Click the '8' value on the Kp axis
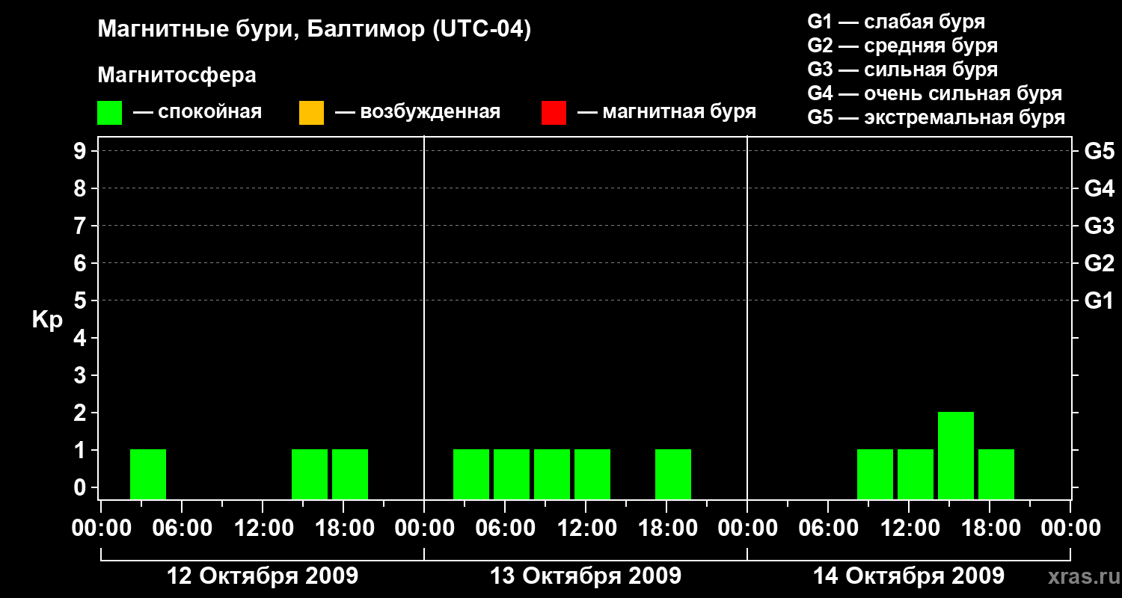Screen dimensions: 1122x598 click(x=82, y=188)
